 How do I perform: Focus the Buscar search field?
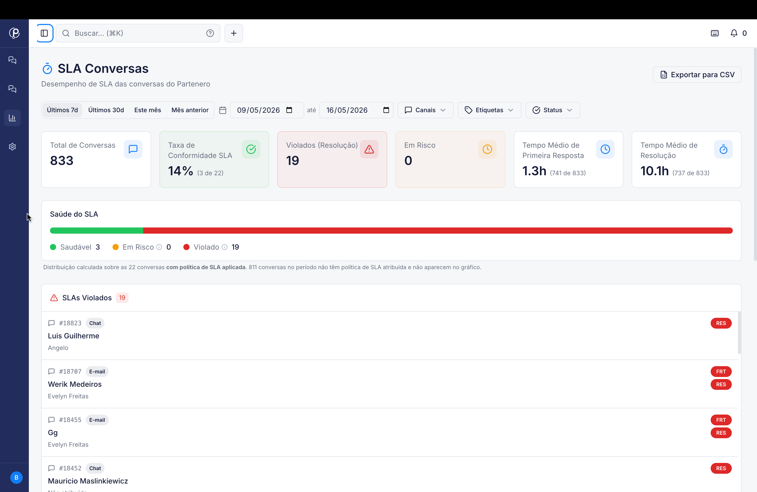click(138, 33)
